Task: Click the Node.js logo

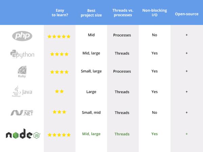Action: (x=23, y=134)
